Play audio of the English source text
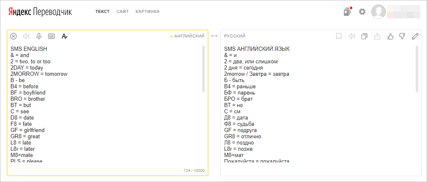 click(x=26, y=36)
